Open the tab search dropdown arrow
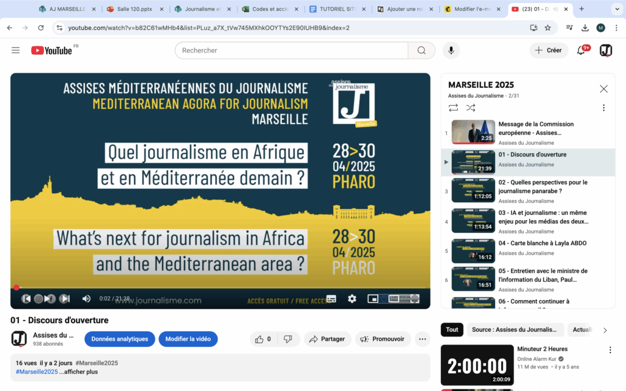626x391 pixels. [617, 9]
